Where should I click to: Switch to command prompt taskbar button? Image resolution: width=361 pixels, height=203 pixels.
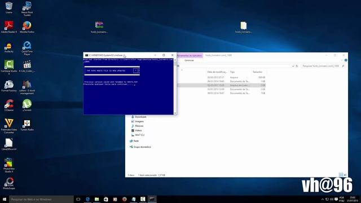point(152,199)
